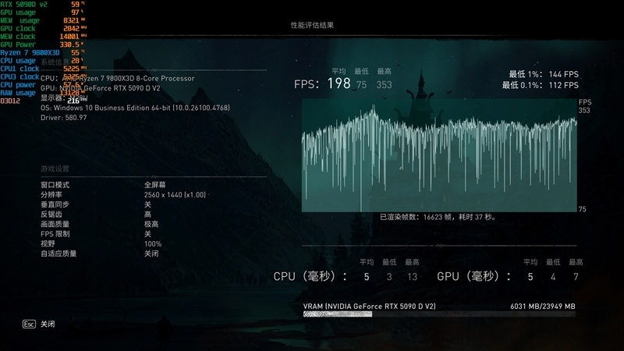The width and height of the screenshot is (624, 351).
Task: Click the 2560 x 1440 (x1.00) resolution value
Action: (x=175, y=195)
